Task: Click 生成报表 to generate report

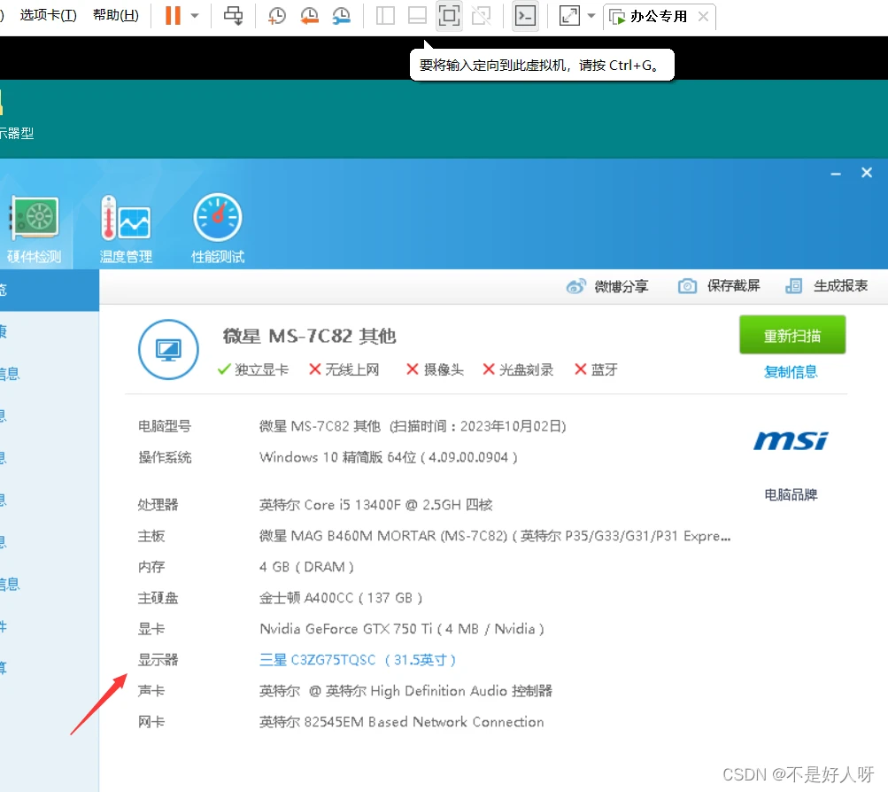Action: click(840, 286)
